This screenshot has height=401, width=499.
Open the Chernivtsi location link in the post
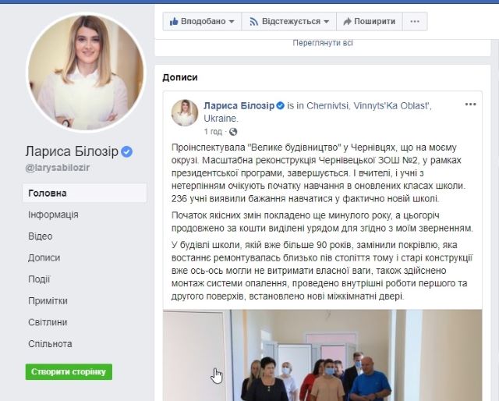327,106
